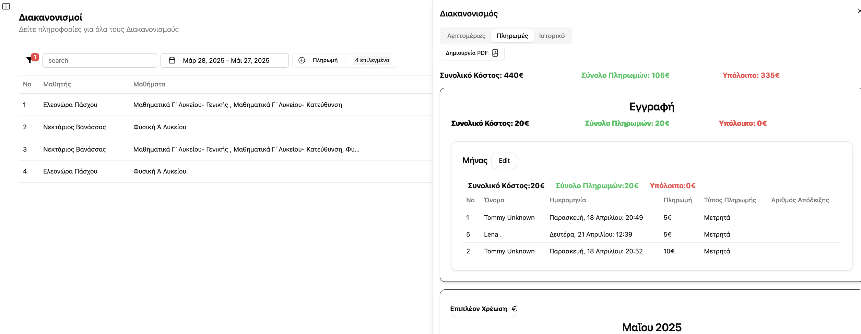Select the Πληρωμές tab

tap(512, 36)
